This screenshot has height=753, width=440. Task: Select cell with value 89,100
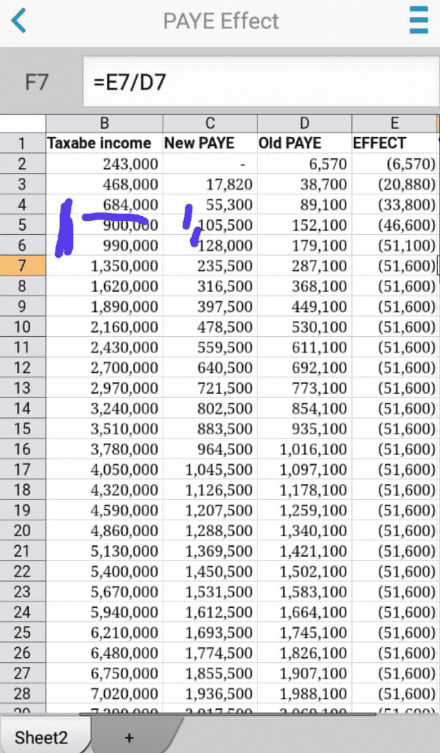tap(304, 205)
